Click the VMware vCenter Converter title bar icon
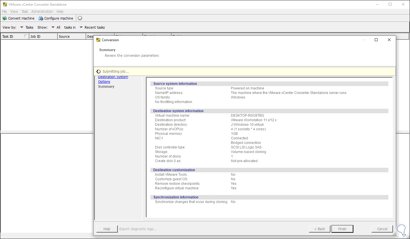Screen dimensions: 410x239 coord(5,5)
